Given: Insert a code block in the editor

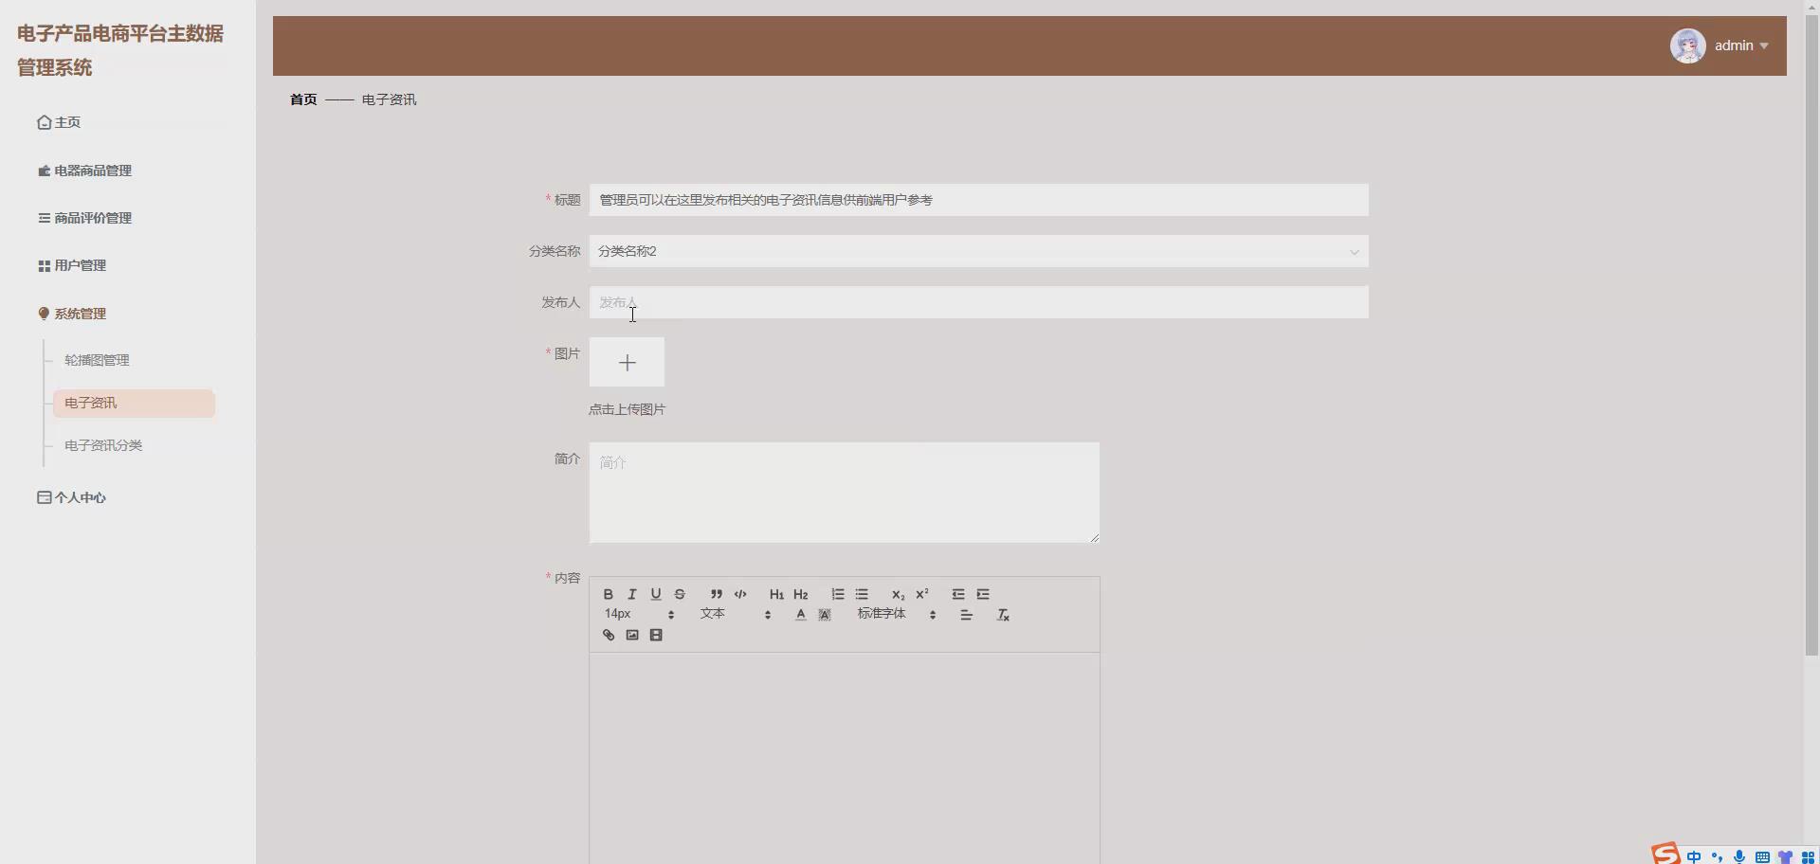Looking at the screenshot, I should [x=740, y=594].
